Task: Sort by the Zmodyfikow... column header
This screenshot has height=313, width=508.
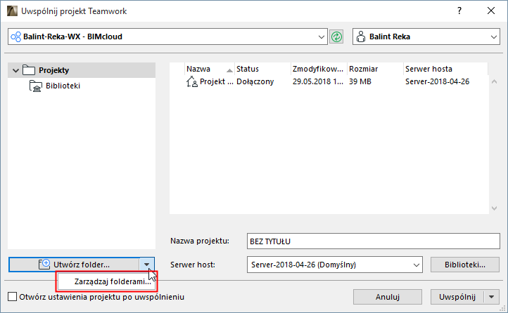Action: pyautogui.click(x=319, y=69)
